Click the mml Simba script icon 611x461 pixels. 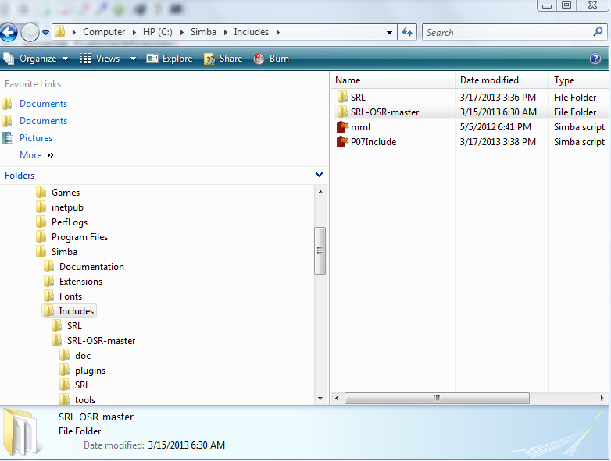click(x=342, y=127)
